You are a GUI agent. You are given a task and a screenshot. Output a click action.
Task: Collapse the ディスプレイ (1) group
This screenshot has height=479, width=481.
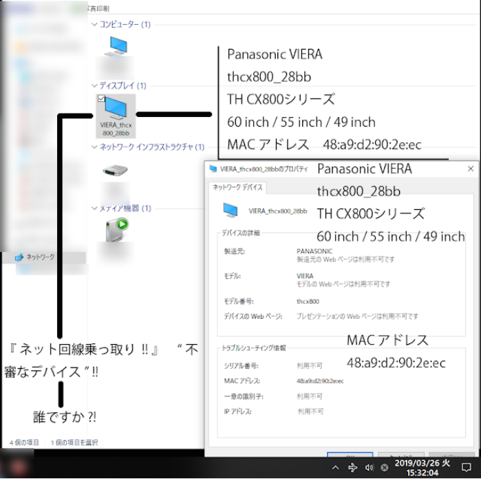(x=94, y=85)
